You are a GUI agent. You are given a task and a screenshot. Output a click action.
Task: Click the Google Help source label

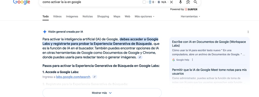pos(183,60)
